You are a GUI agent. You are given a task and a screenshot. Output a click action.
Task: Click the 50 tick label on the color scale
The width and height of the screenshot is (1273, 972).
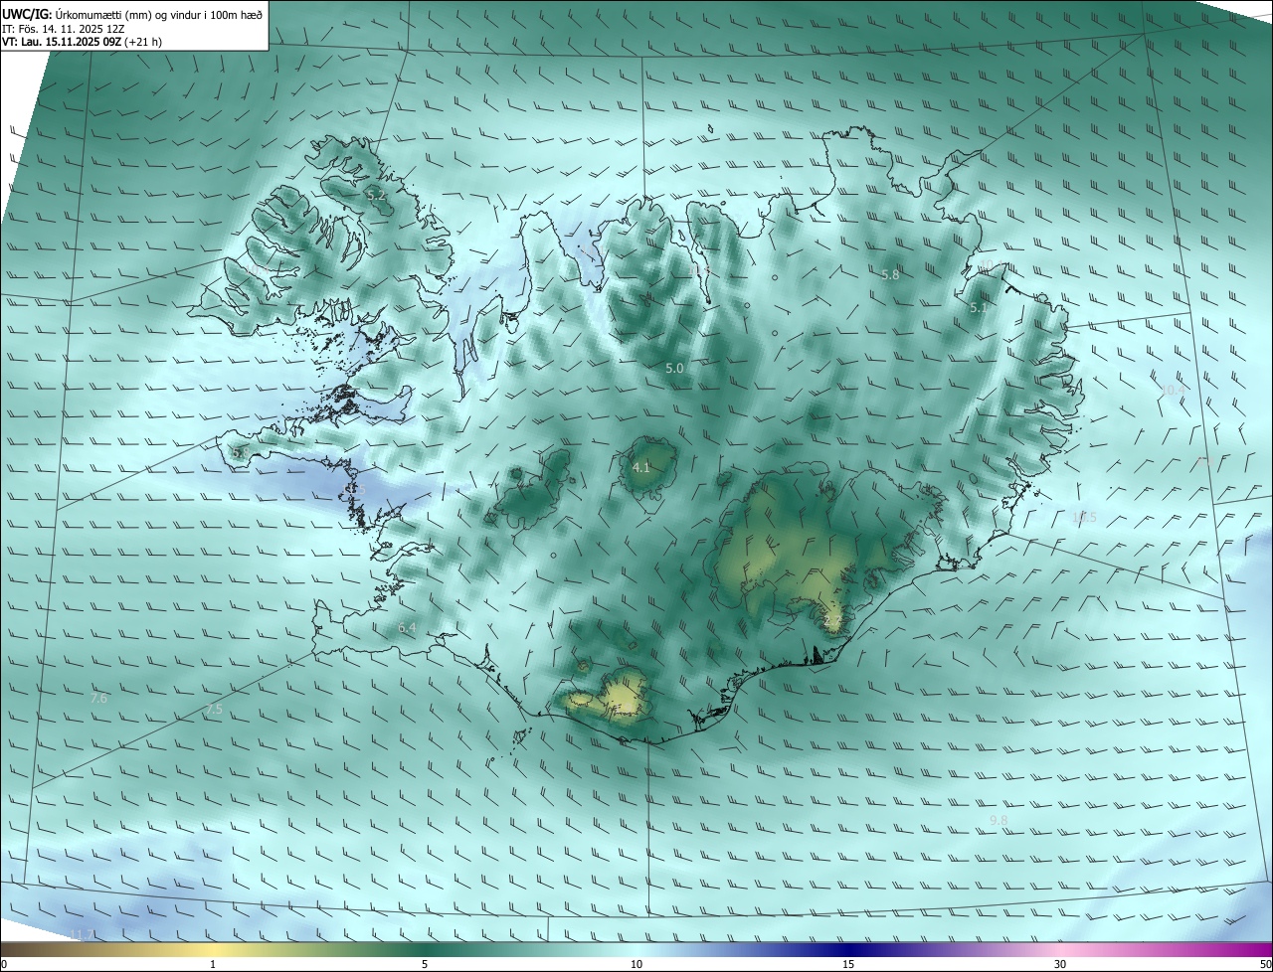point(1265,964)
